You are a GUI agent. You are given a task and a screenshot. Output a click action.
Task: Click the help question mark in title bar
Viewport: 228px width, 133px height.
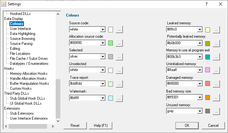pos(207,4)
